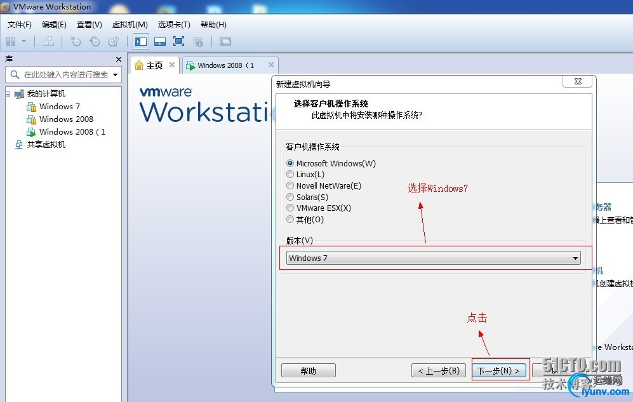Click the 帮助 button in the wizard
This screenshot has width=633, height=402.
click(309, 370)
